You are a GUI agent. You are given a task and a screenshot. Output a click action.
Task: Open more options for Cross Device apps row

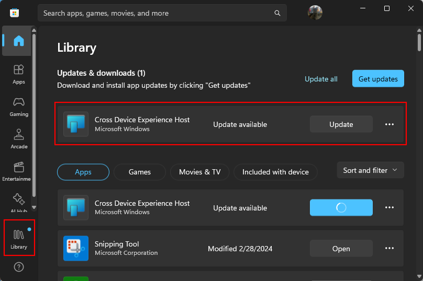click(x=389, y=207)
